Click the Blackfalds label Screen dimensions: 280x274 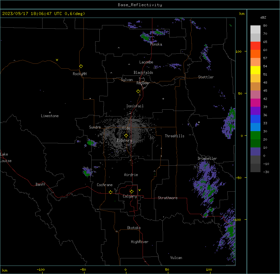(x=143, y=73)
